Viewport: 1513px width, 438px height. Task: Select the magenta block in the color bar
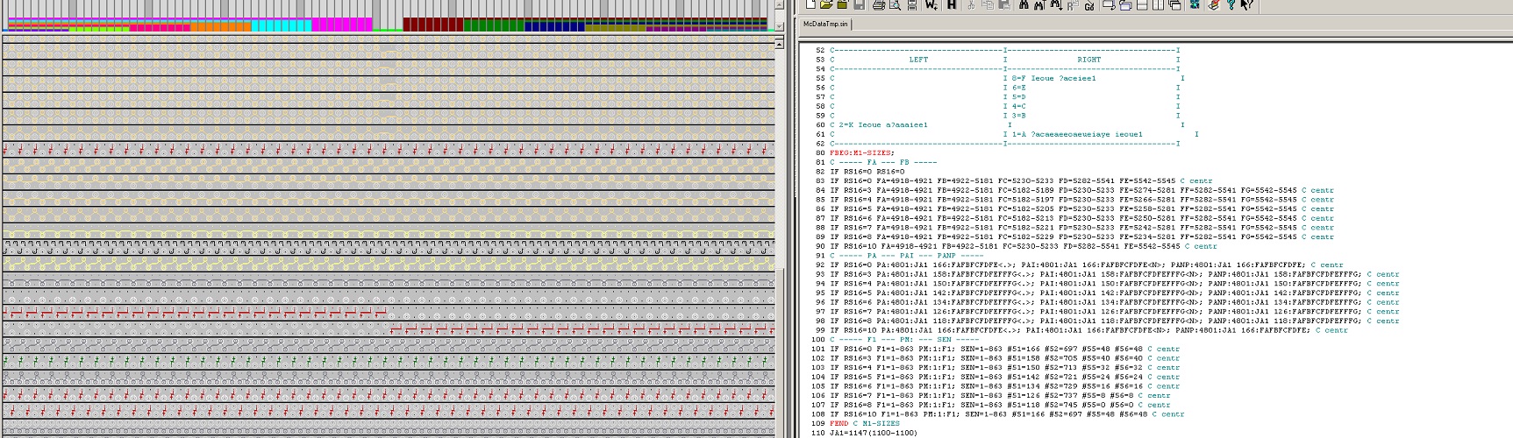342,25
